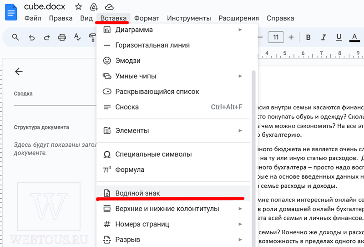
Task: Close the outline panel with back arrow
Action: 19,72
